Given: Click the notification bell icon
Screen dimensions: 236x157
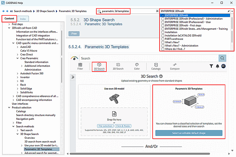Looking at the screenshot, I should [x=217, y=66].
